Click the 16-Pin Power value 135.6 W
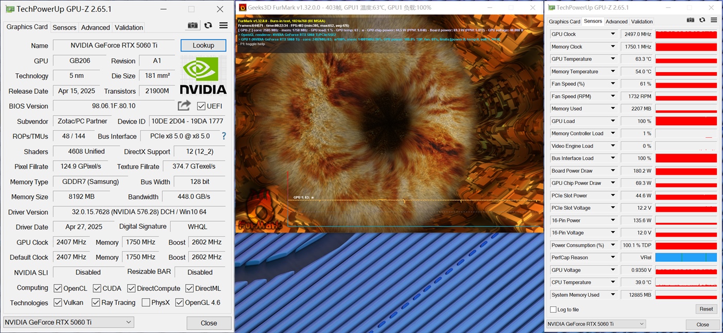 [x=637, y=220]
